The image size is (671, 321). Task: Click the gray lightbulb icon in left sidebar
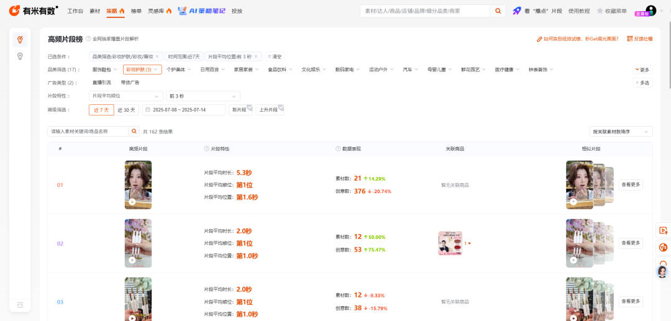[x=20, y=57]
